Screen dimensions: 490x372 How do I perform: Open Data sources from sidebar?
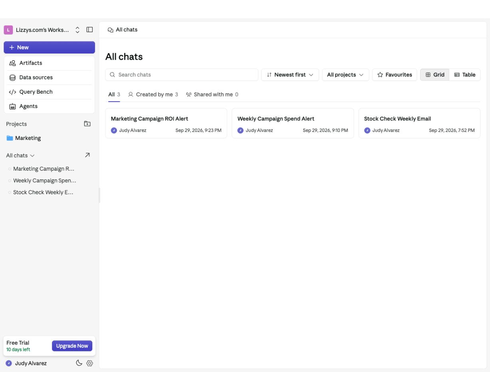tap(50, 77)
